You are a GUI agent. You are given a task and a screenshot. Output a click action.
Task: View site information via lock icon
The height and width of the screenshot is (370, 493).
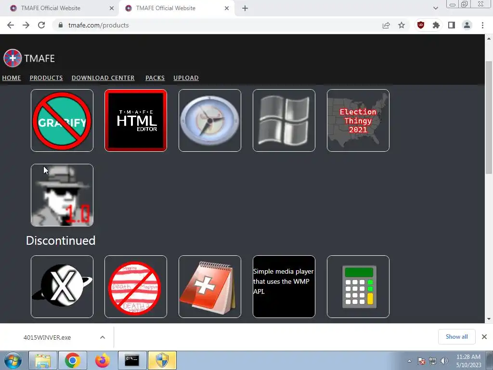(61, 25)
